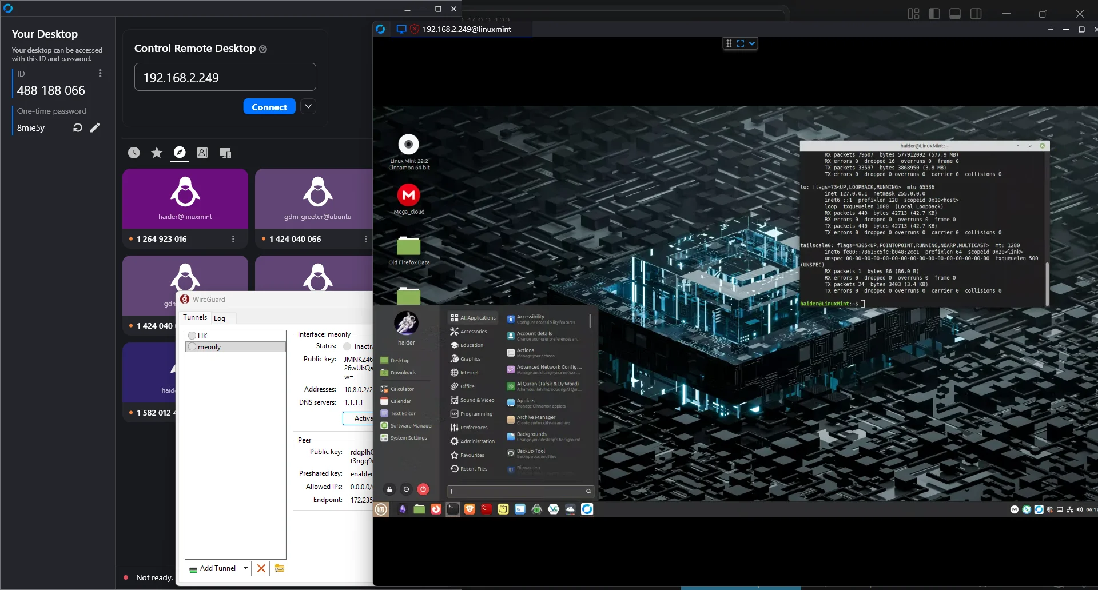Open options menu for the 1 424 040 066 card

pyautogui.click(x=366, y=239)
